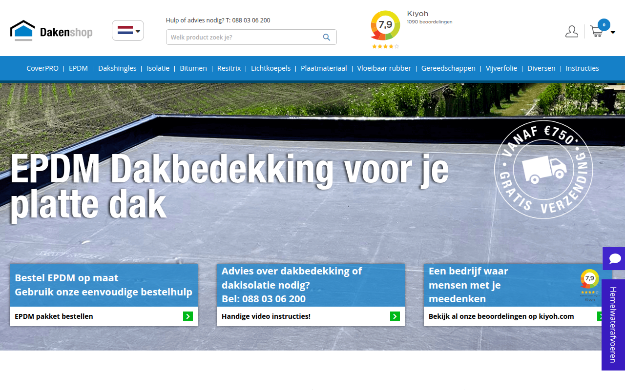Go to the Bitumen category
This screenshot has height=390, width=625.
click(193, 68)
